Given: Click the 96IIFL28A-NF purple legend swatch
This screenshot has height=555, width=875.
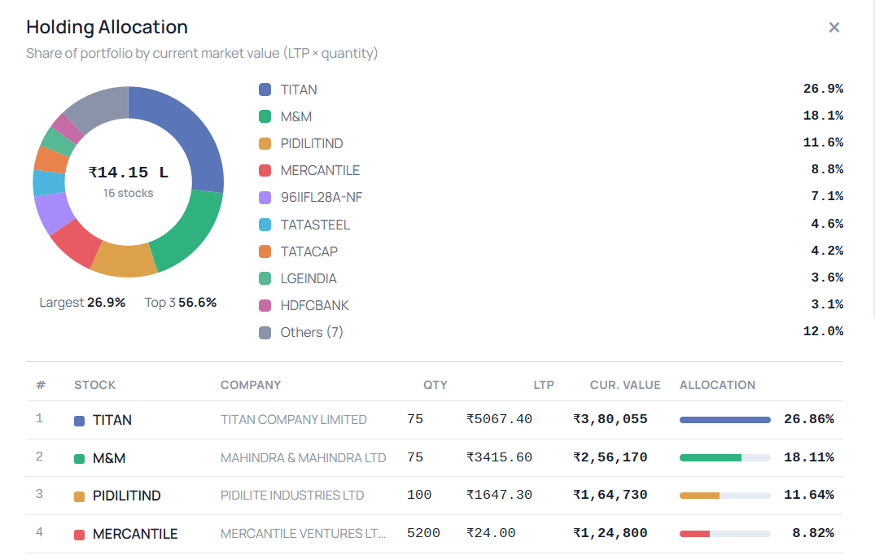Looking at the screenshot, I should click(x=265, y=198).
